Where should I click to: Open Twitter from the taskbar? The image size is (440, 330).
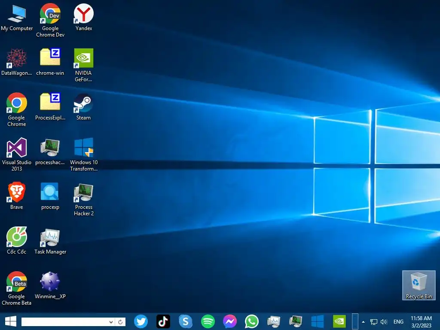pyautogui.click(x=141, y=321)
